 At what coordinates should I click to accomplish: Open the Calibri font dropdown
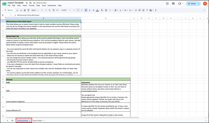(66, 10)
